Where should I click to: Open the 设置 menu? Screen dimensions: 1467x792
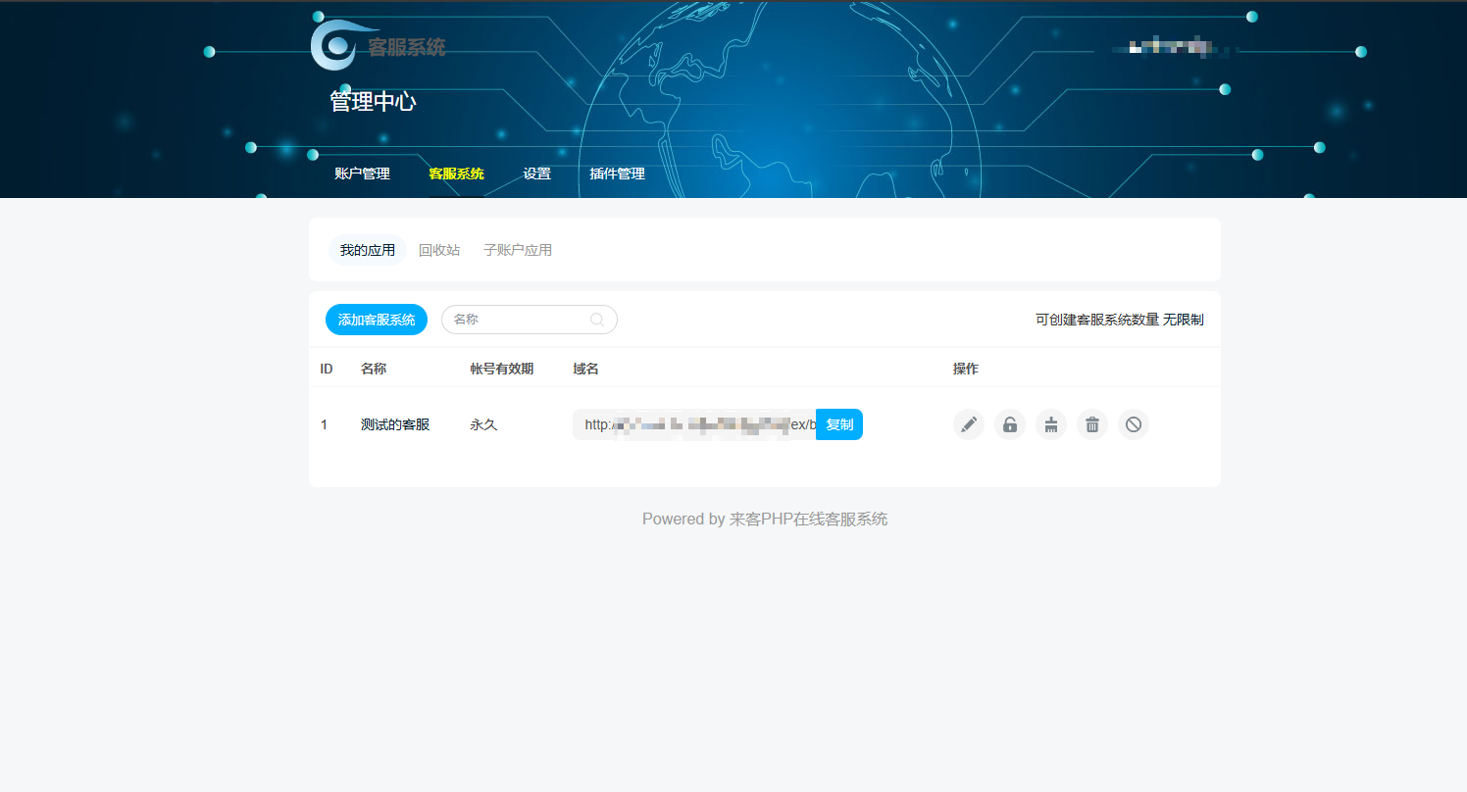(x=536, y=173)
